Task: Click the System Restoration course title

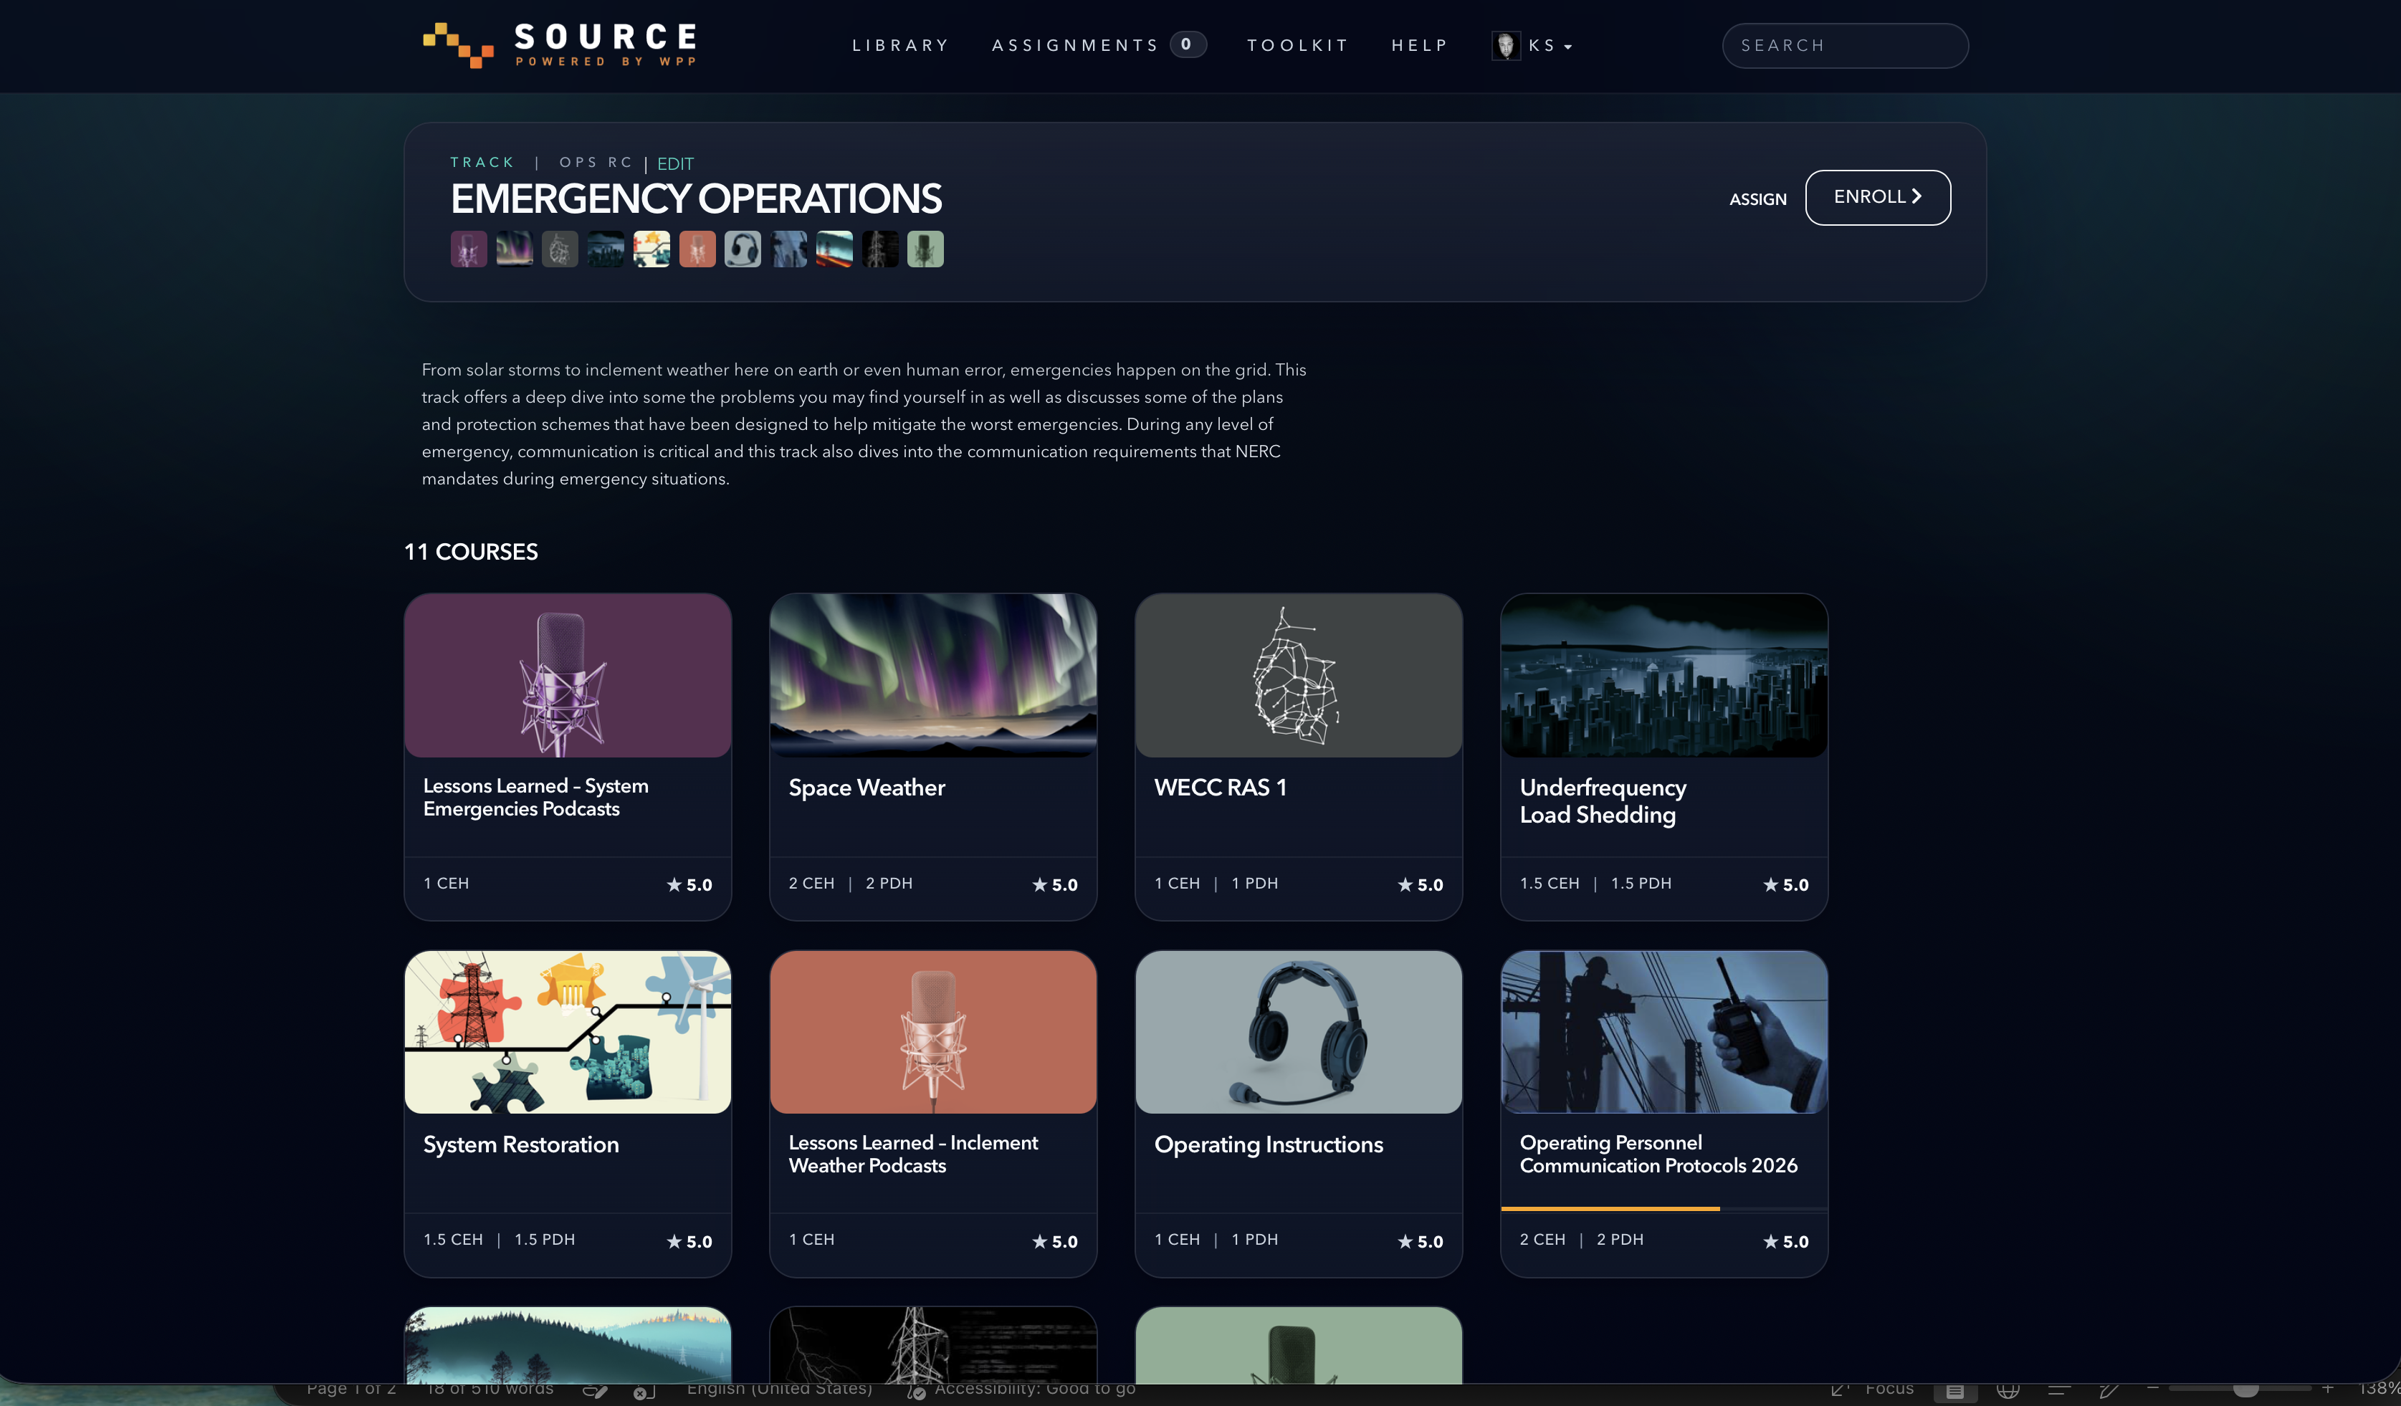Action: click(x=521, y=1144)
